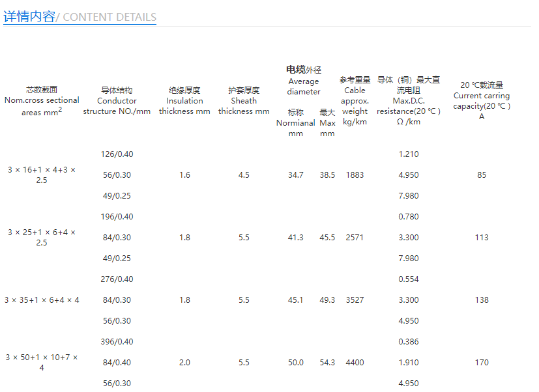Image resolution: width=539 pixels, height=392 pixels.
Task: Select the 3 × 35+1 × 6+4 × 4 row label
Action: coord(42,300)
